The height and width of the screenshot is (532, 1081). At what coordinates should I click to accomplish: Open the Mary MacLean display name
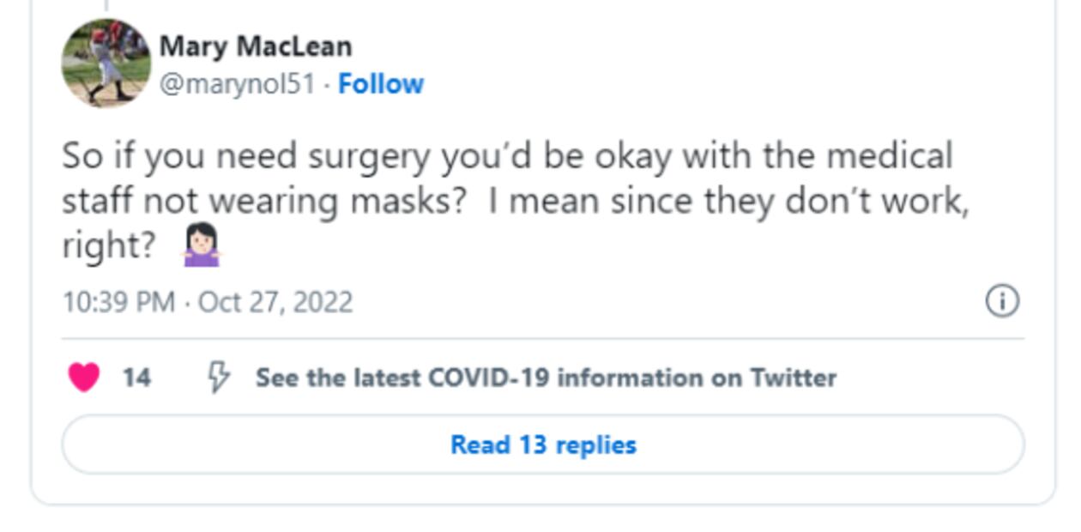pyautogui.click(x=255, y=45)
